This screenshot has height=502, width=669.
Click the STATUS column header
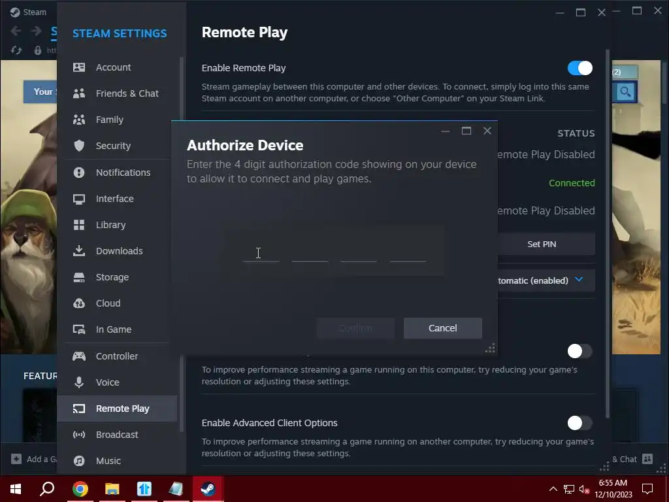[576, 133]
